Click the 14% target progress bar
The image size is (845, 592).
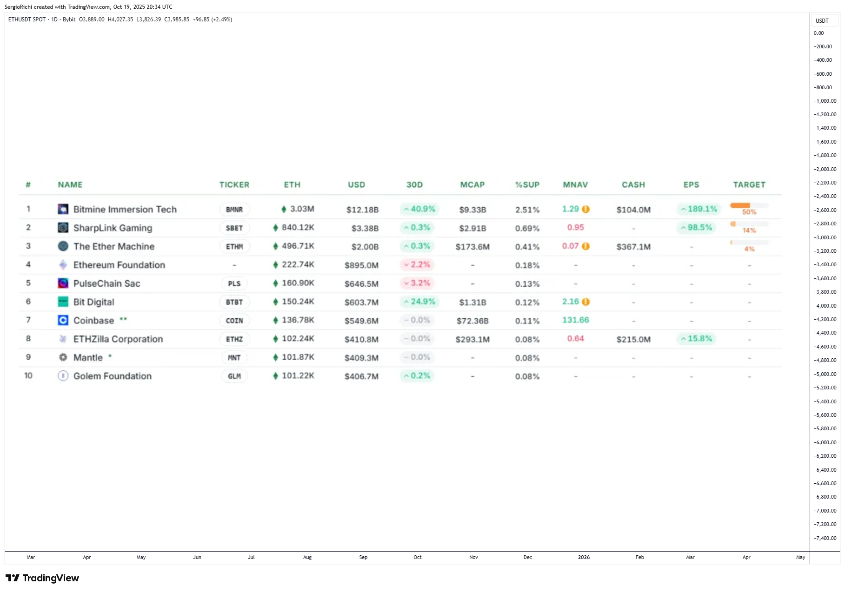pyautogui.click(x=749, y=224)
